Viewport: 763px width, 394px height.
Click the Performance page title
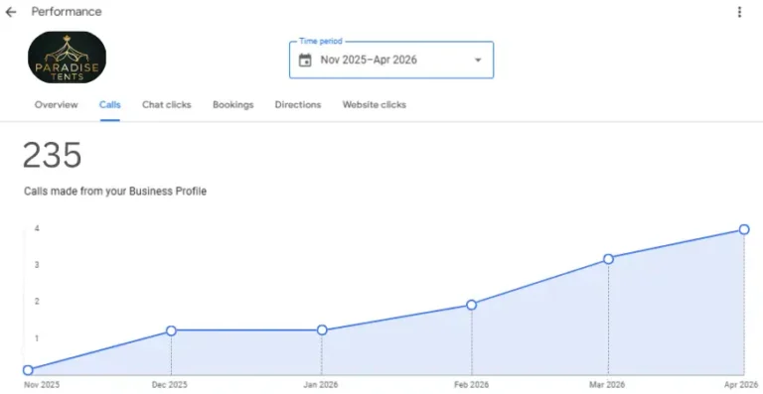[x=67, y=12]
